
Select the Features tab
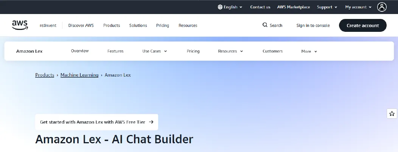click(x=115, y=51)
